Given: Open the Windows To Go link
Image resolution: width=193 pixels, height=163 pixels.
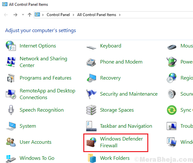Looking at the screenshot, I should click(37, 158).
